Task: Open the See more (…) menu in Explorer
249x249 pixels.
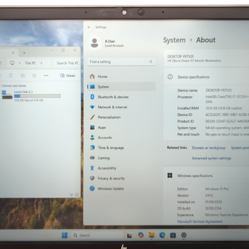Action: tap(46, 75)
